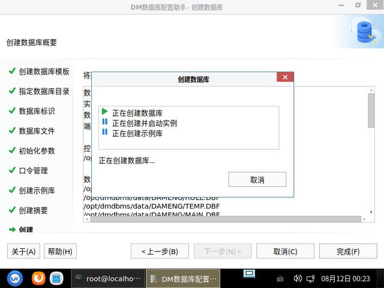Open the network status tray icon
Viewport: 384px width, 288px height.
(310, 278)
